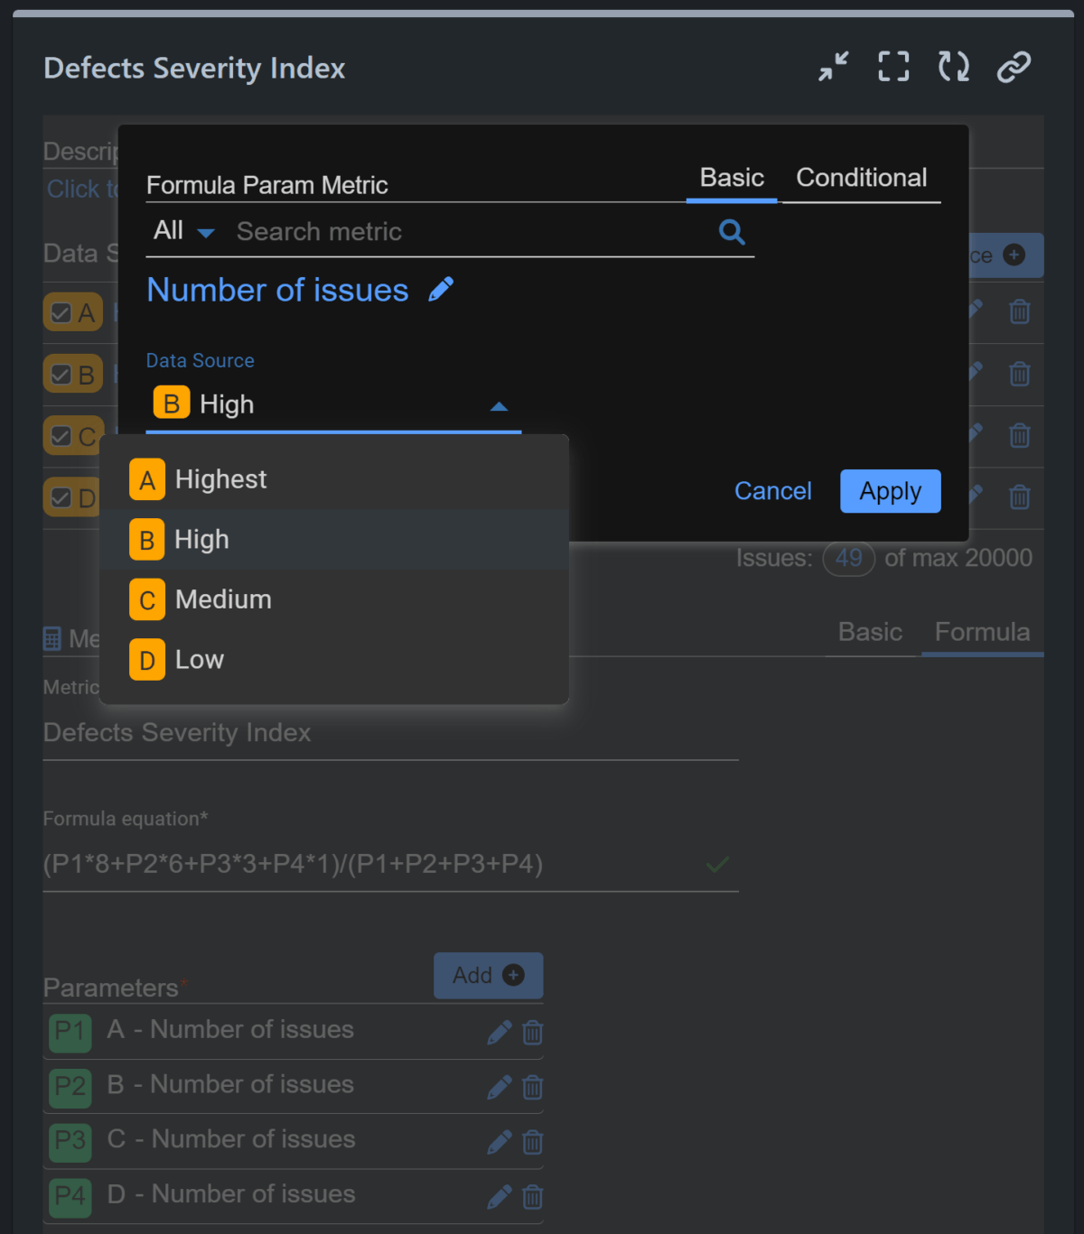Screen dimensions: 1084x1234
Task: Switch to the Conditional tab
Action: click(860, 178)
